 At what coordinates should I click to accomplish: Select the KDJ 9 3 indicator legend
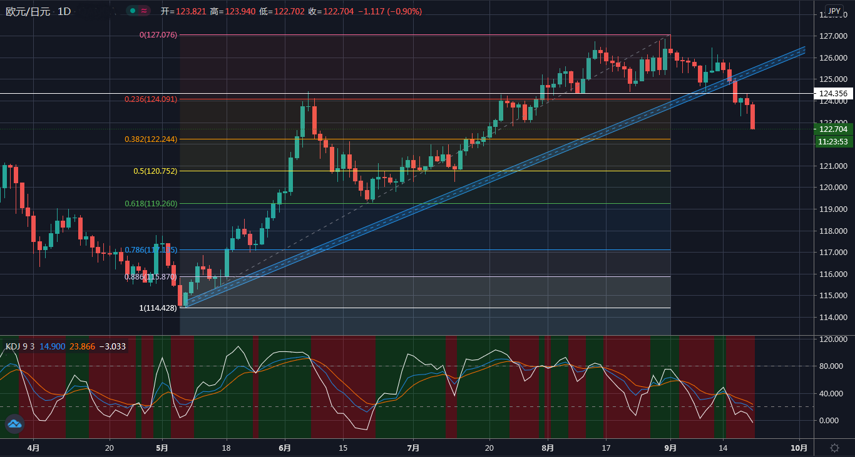[x=20, y=346]
